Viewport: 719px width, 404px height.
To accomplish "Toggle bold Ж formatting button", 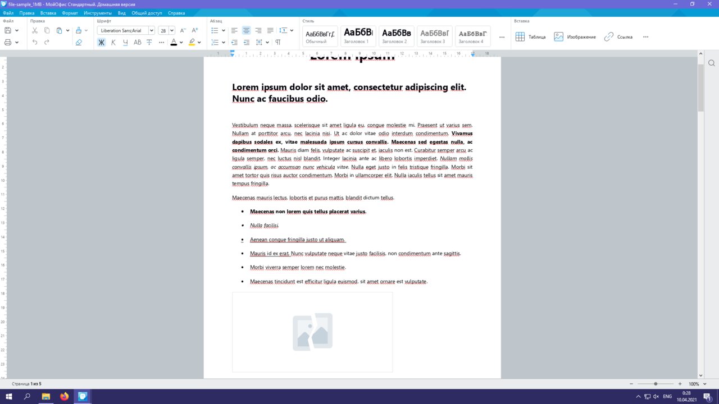I will (101, 42).
